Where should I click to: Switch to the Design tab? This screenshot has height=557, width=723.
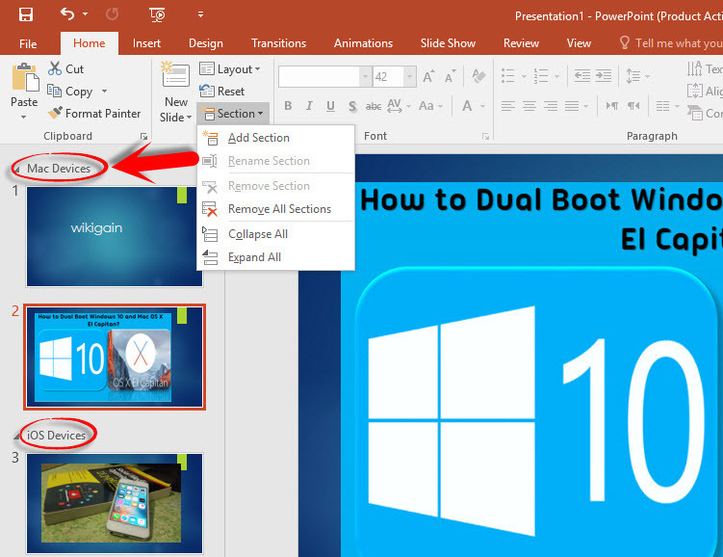click(206, 43)
